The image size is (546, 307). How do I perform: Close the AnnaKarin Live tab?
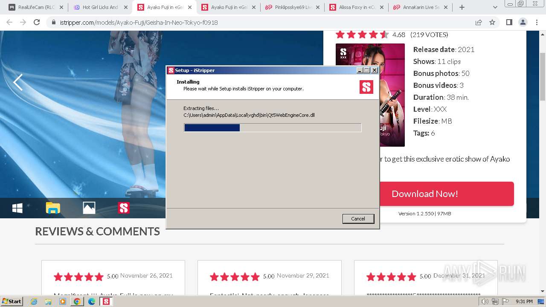pyautogui.click(x=446, y=7)
